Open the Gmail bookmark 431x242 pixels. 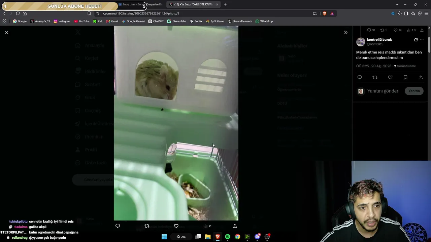(112, 21)
